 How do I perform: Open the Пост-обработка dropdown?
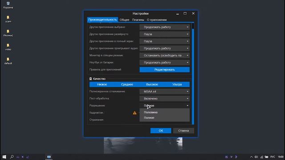point(164,99)
